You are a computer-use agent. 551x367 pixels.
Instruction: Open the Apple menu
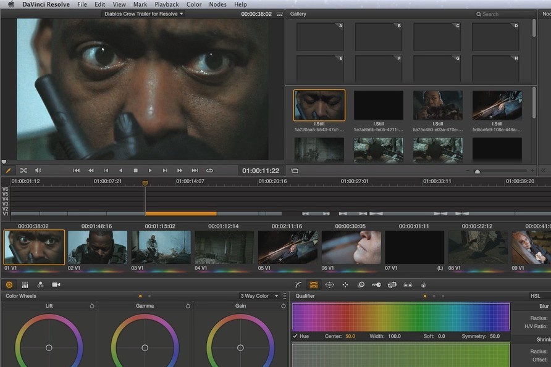[11, 4]
